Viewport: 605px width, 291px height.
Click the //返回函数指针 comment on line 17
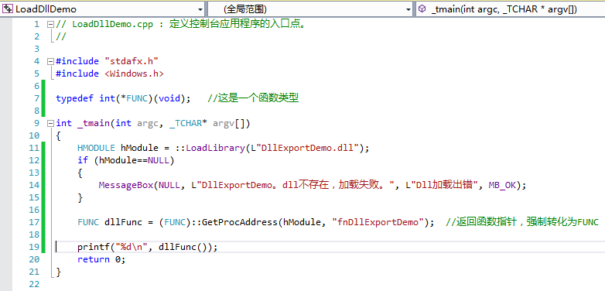[x=522, y=222]
